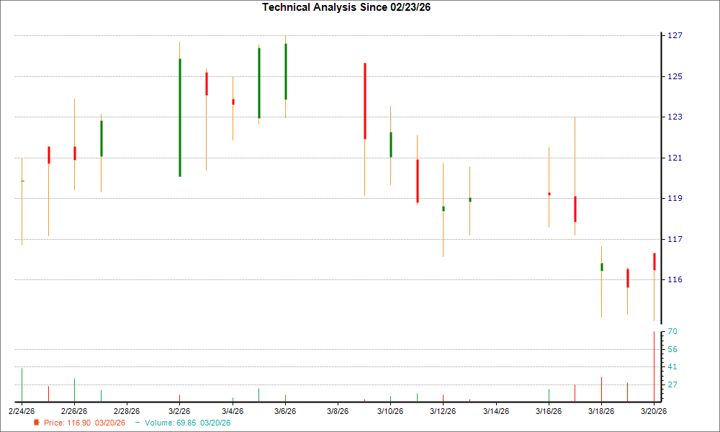Click the green volume bar at 2/24/26
Screen dimensions: 720x432
click(22, 384)
